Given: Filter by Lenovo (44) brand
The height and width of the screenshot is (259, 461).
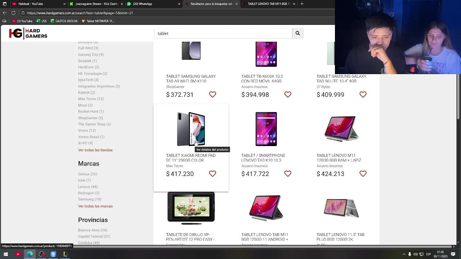Looking at the screenshot, I should click(x=88, y=187).
